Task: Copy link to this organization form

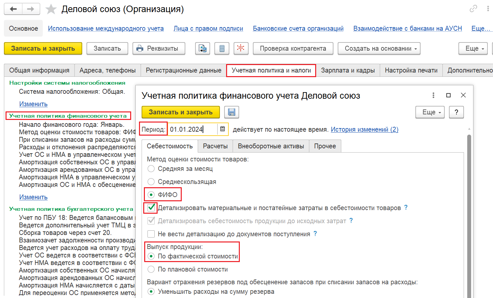Action: point(473,9)
